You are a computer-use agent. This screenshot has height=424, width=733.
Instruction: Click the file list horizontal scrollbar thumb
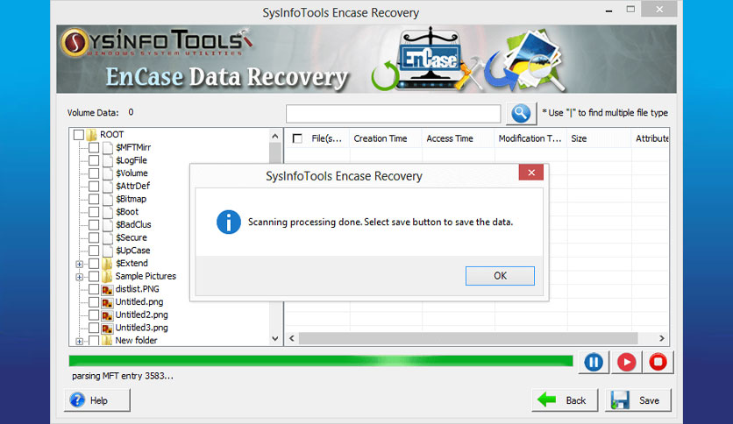[x=468, y=338]
